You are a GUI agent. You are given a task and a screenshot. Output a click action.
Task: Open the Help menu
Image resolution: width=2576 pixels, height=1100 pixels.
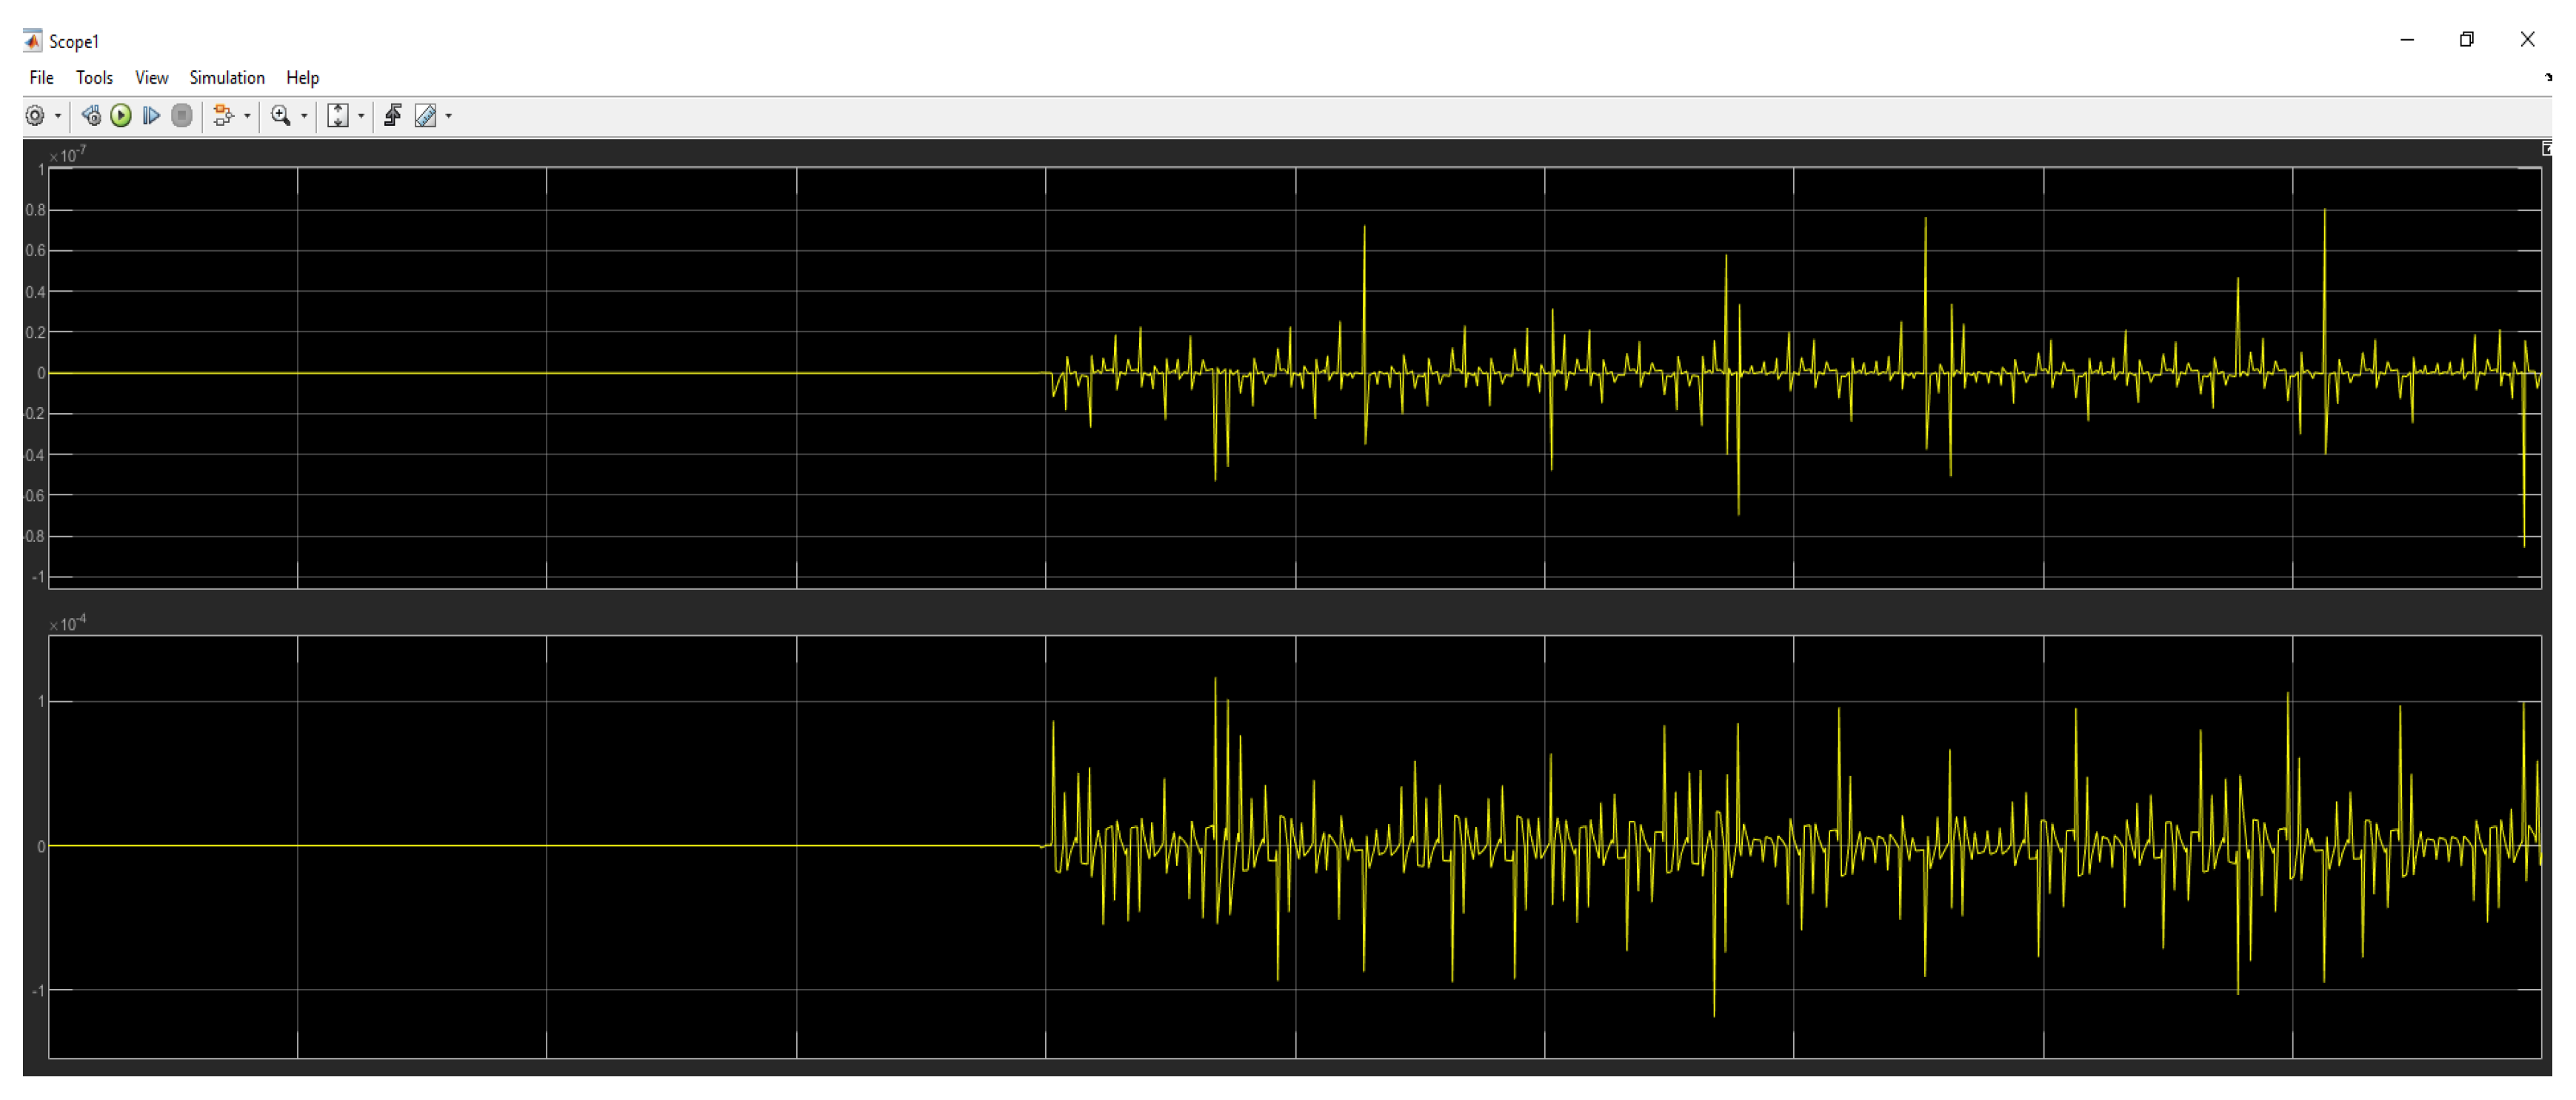pos(302,78)
